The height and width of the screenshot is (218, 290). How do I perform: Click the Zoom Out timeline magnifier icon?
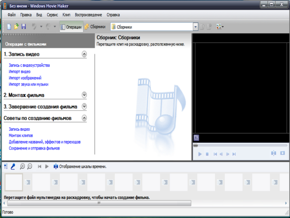(29, 167)
